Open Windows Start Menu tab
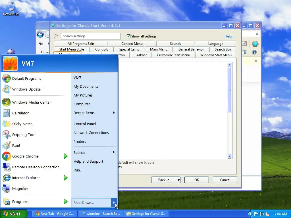Image resolution: width=291 pixels, height=218 pixels. [x=216, y=55]
